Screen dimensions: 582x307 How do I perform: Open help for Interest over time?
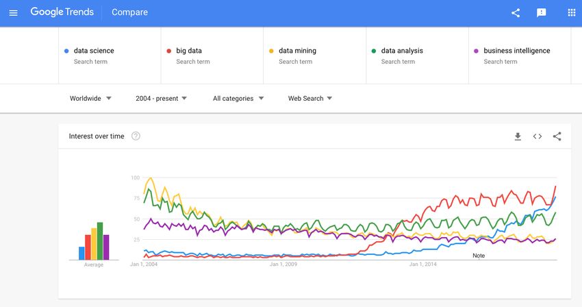point(136,136)
